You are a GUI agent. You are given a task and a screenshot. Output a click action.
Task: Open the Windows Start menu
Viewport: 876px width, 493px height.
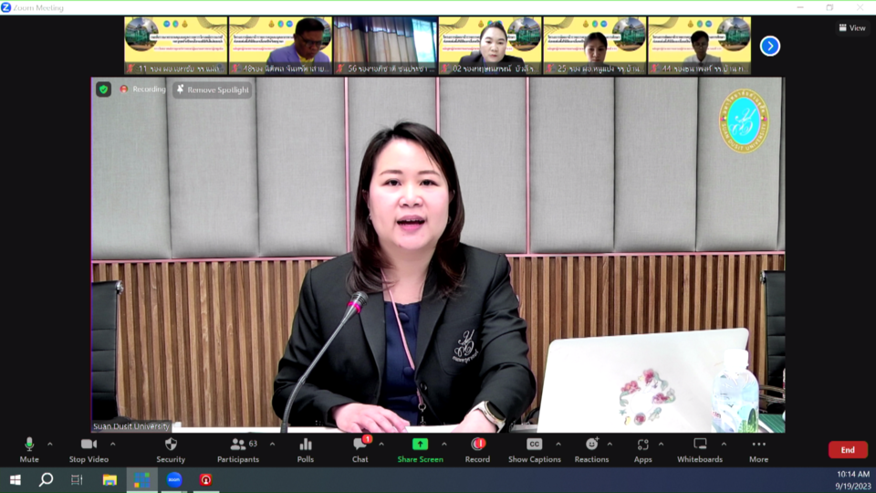pyautogui.click(x=16, y=479)
